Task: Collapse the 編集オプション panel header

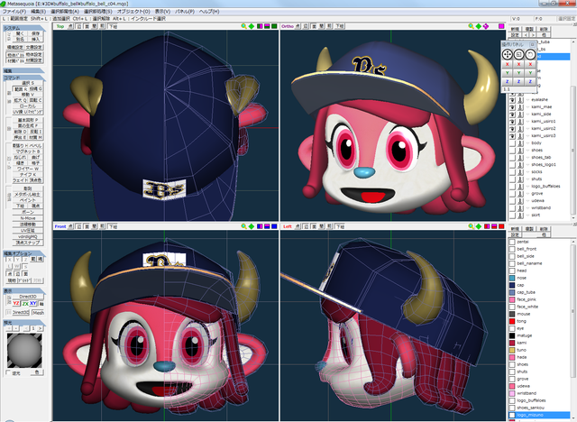Action: pyautogui.click(x=24, y=253)
